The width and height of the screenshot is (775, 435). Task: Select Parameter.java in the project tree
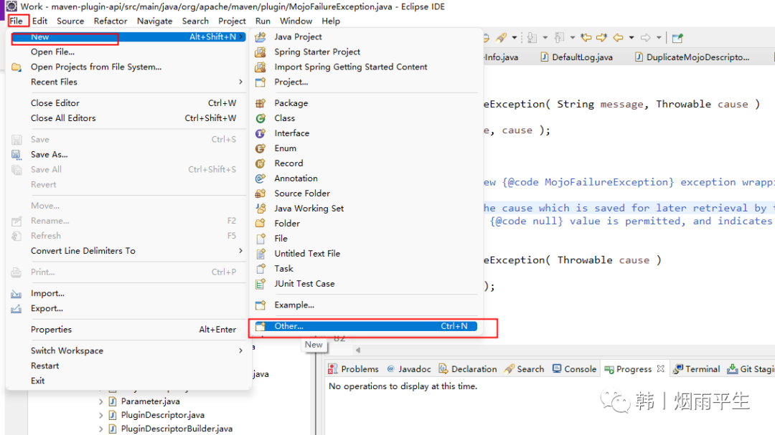point(150,402)
